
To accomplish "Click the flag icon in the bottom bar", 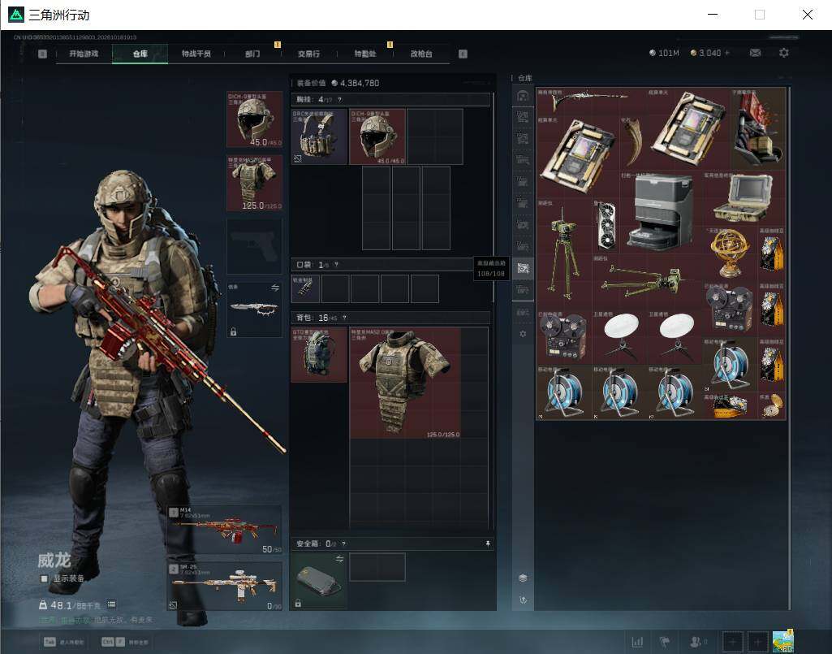I will 665,642.
